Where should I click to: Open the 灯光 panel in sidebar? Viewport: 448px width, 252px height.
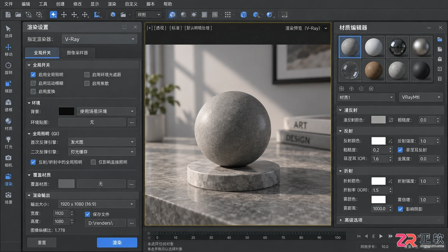click(8, 142)
